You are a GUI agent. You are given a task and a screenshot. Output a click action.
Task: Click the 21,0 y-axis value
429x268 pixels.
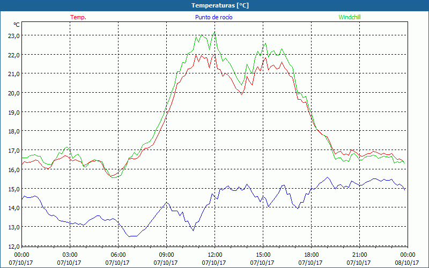13,74
